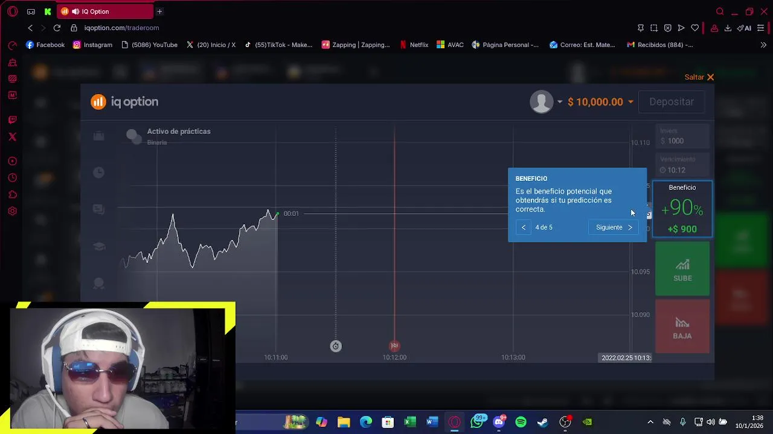The image size is (773, 434).
Task: Bookmark page with heart icon
Action: (695, 28)
